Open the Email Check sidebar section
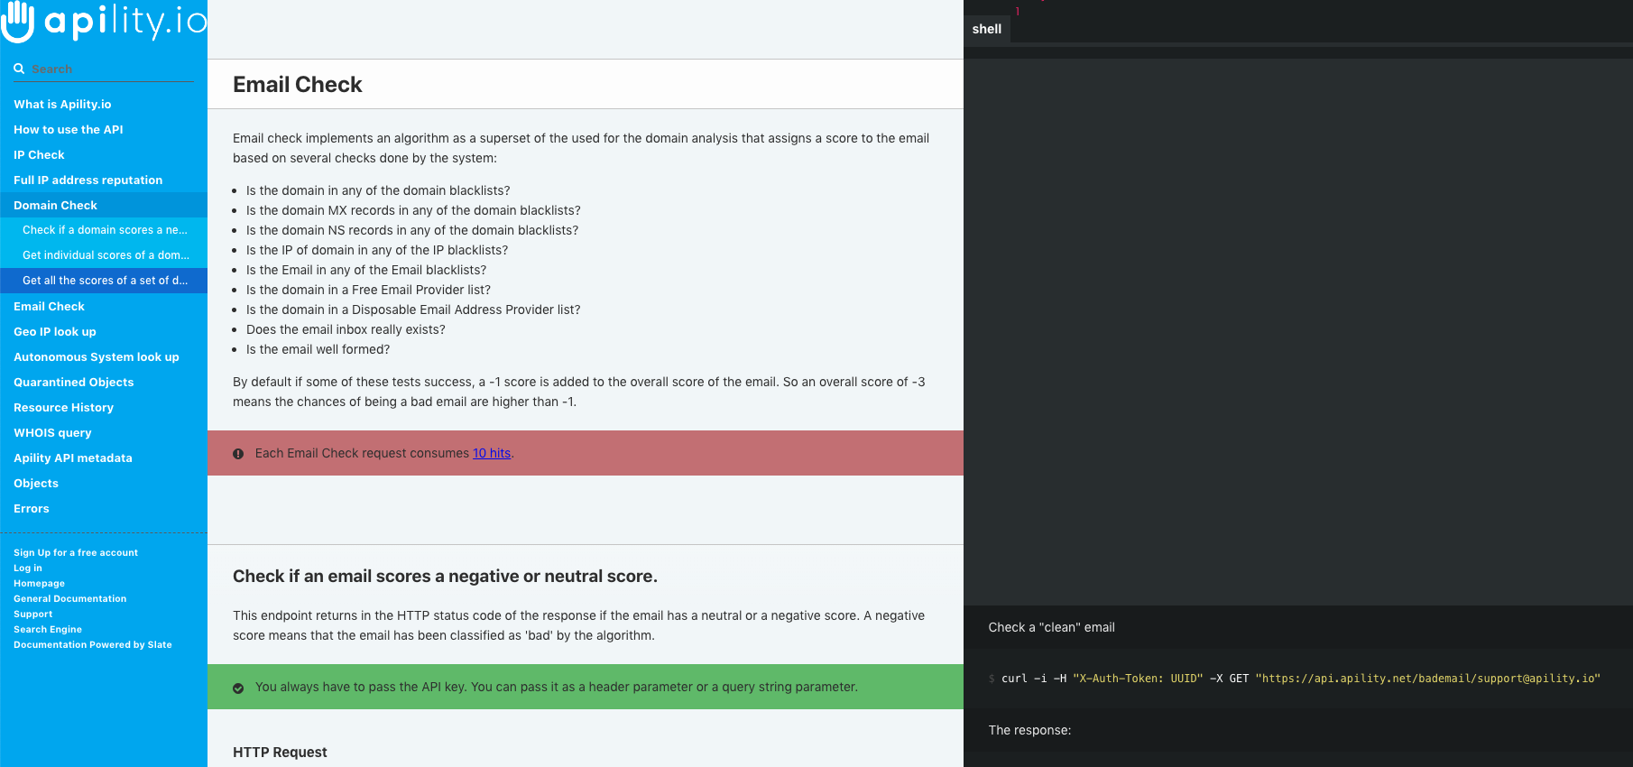The width and height of the screenshot is (1633, 767). pyautogui.click(x=50, y=306)
